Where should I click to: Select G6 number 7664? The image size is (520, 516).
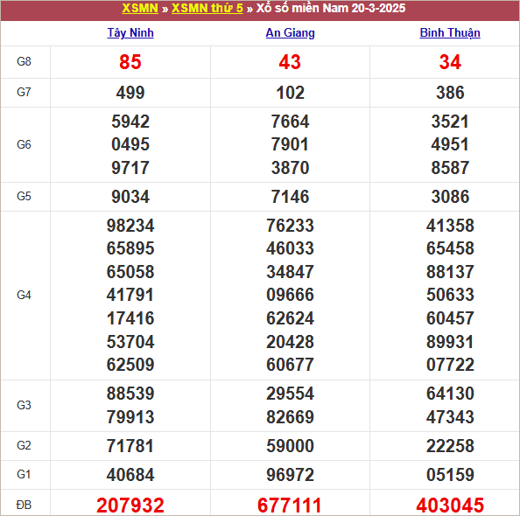point(290,122)
